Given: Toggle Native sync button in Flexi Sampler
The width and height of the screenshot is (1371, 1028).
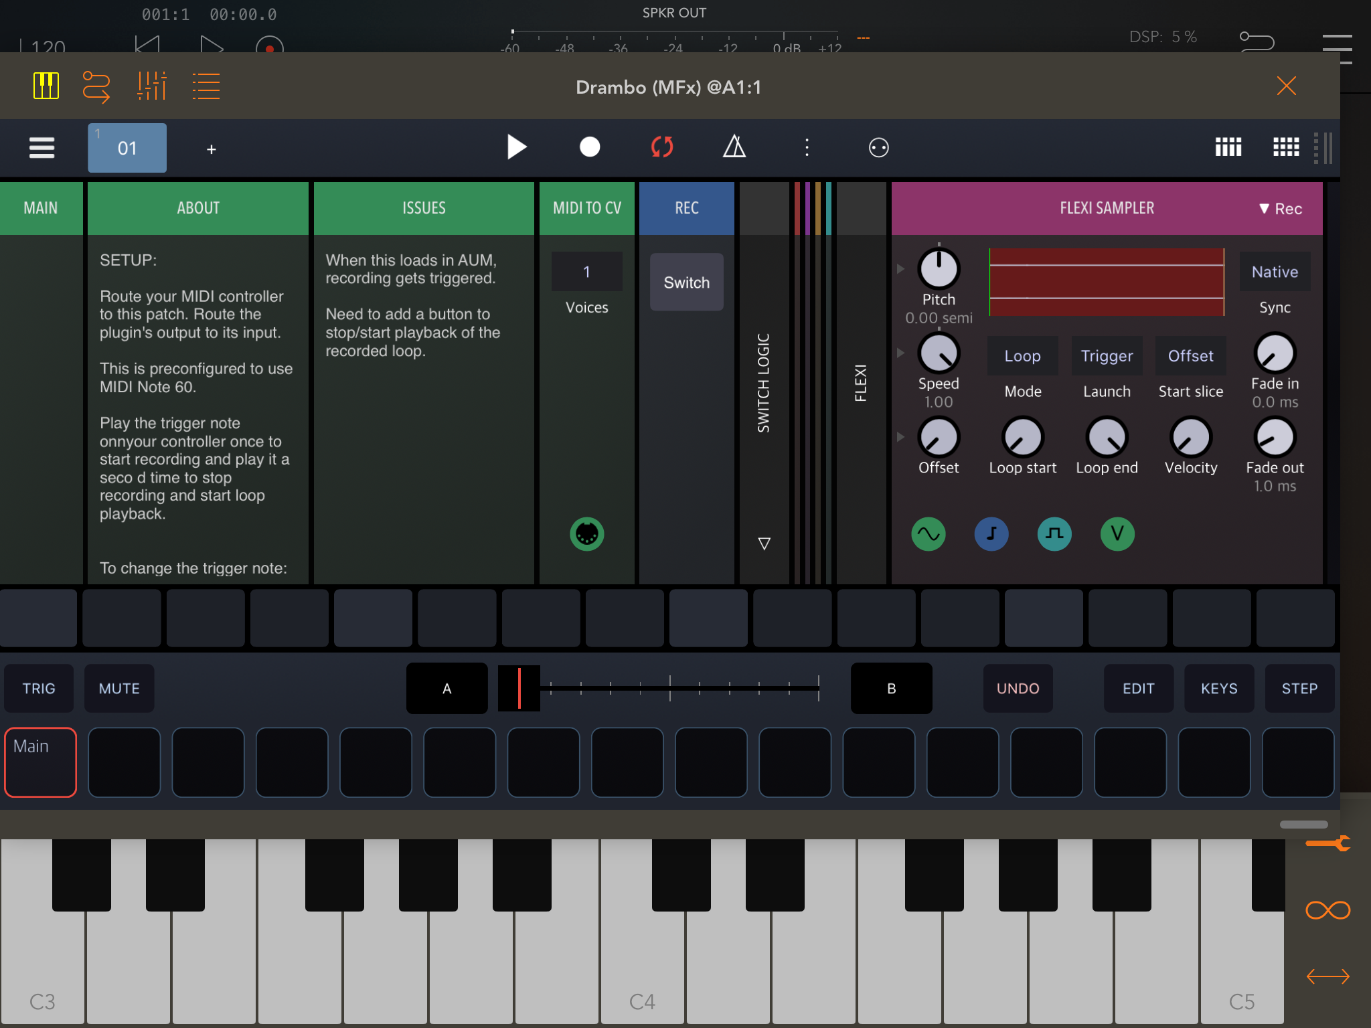Looking at the screenshot, I should [1275, 272].
